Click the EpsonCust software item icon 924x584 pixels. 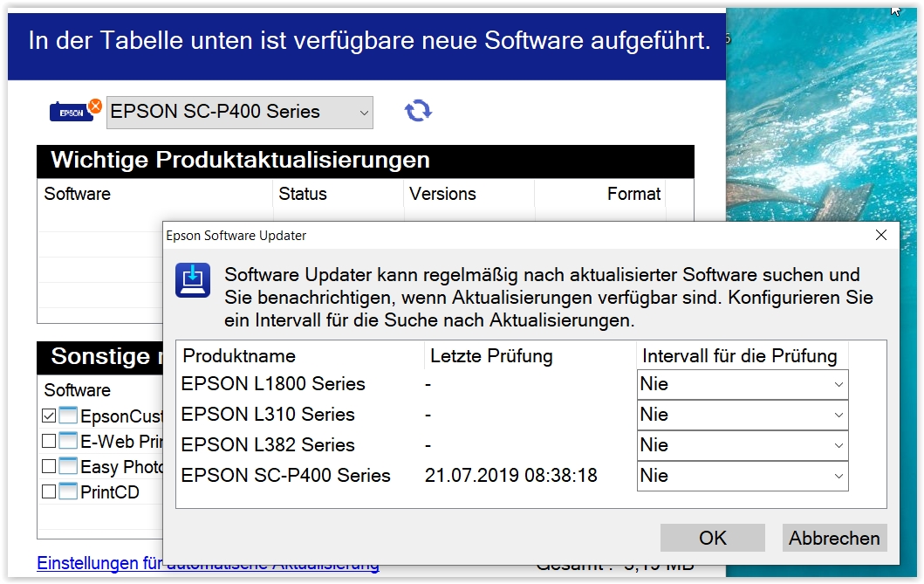point(69,416)
